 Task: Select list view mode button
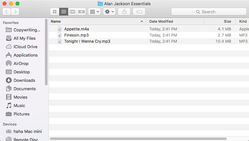pyautogui.click(x=64, y=12)
